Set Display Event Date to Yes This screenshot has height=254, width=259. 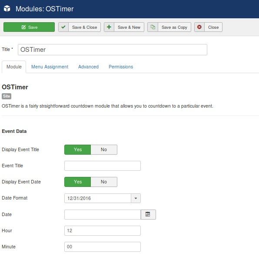pos(78,182)
